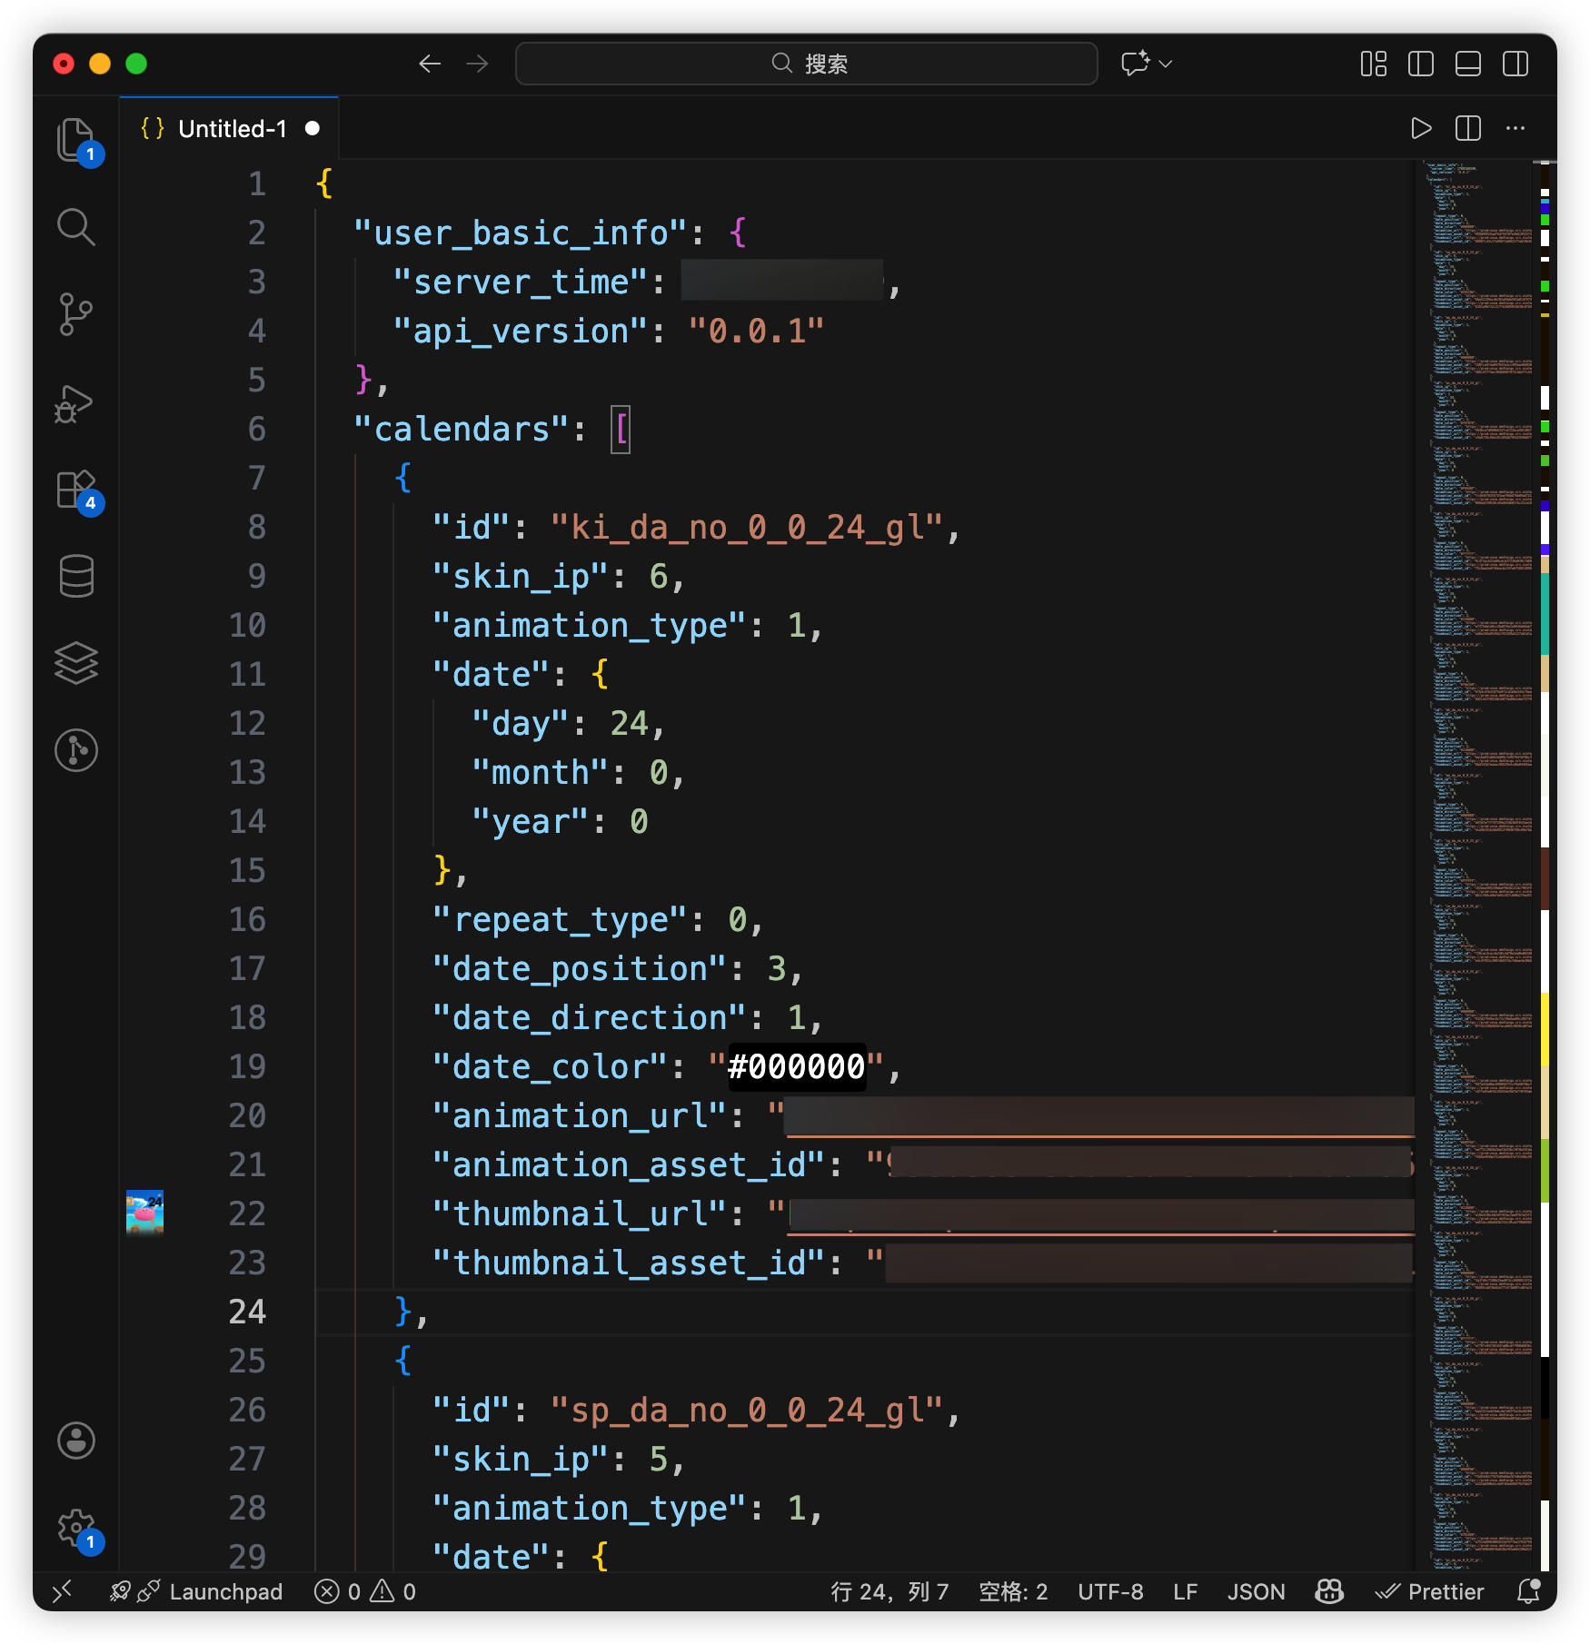The image size is (1590, 1644).
Task: Click the search field in title bar
Action: click(x=807, y=64)
